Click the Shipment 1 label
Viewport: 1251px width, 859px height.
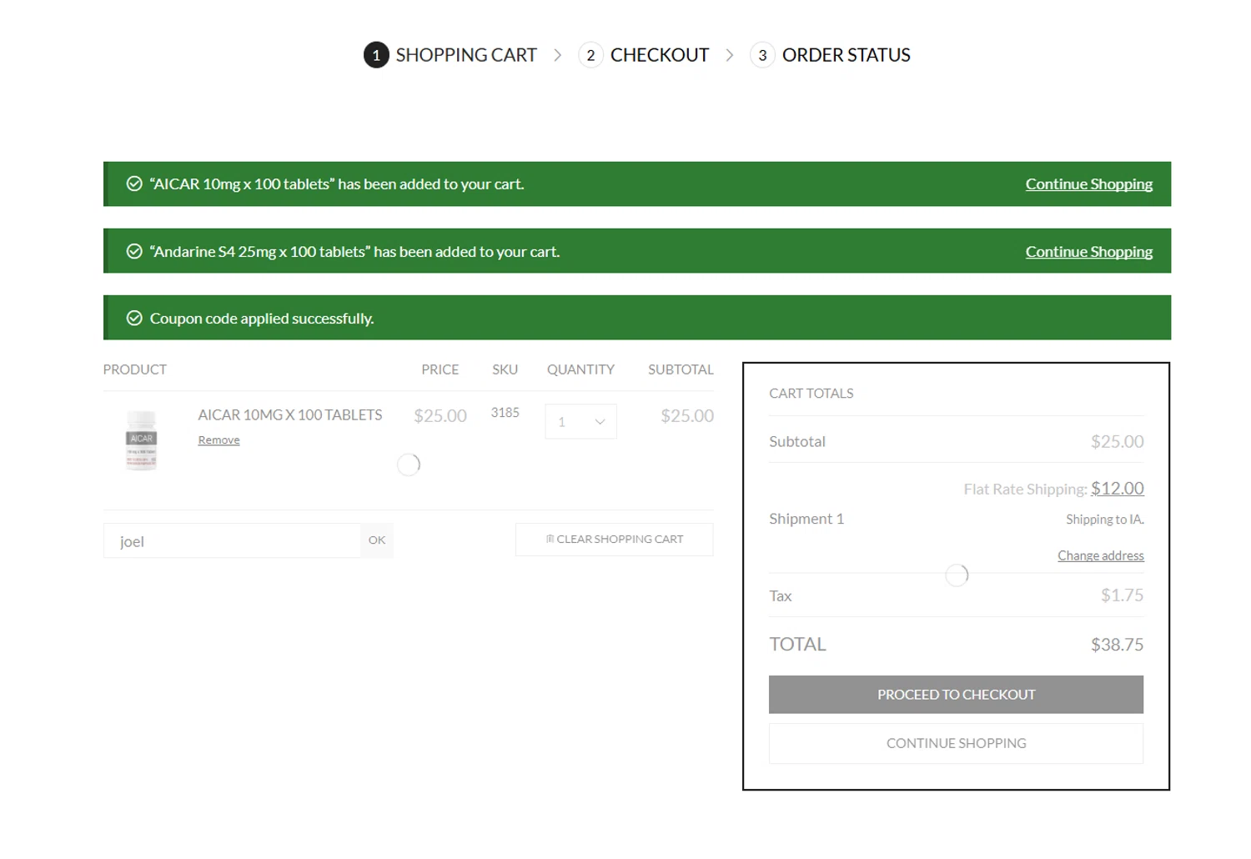806,519
